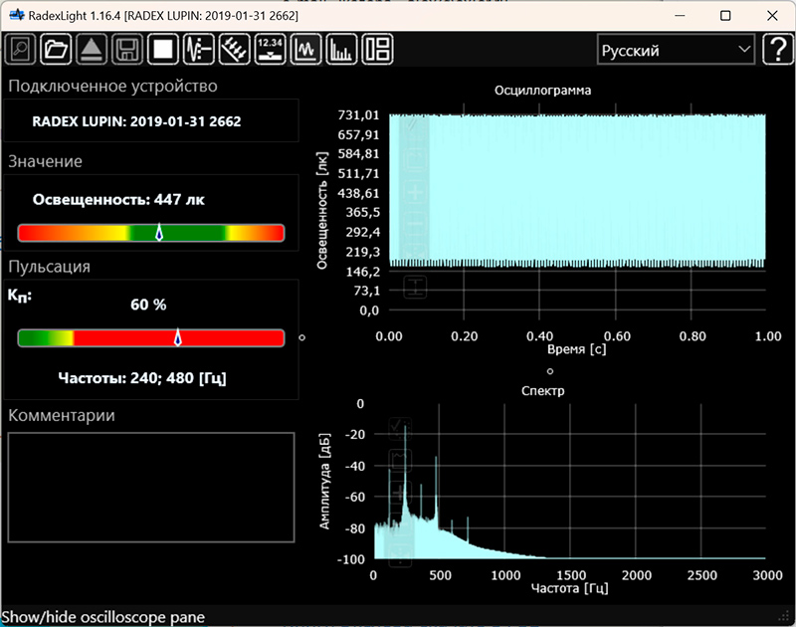Show/hide oscilloscope pane toolbar button
The height and width of the screenshot is (627, 796).
(x=305, y=49)
